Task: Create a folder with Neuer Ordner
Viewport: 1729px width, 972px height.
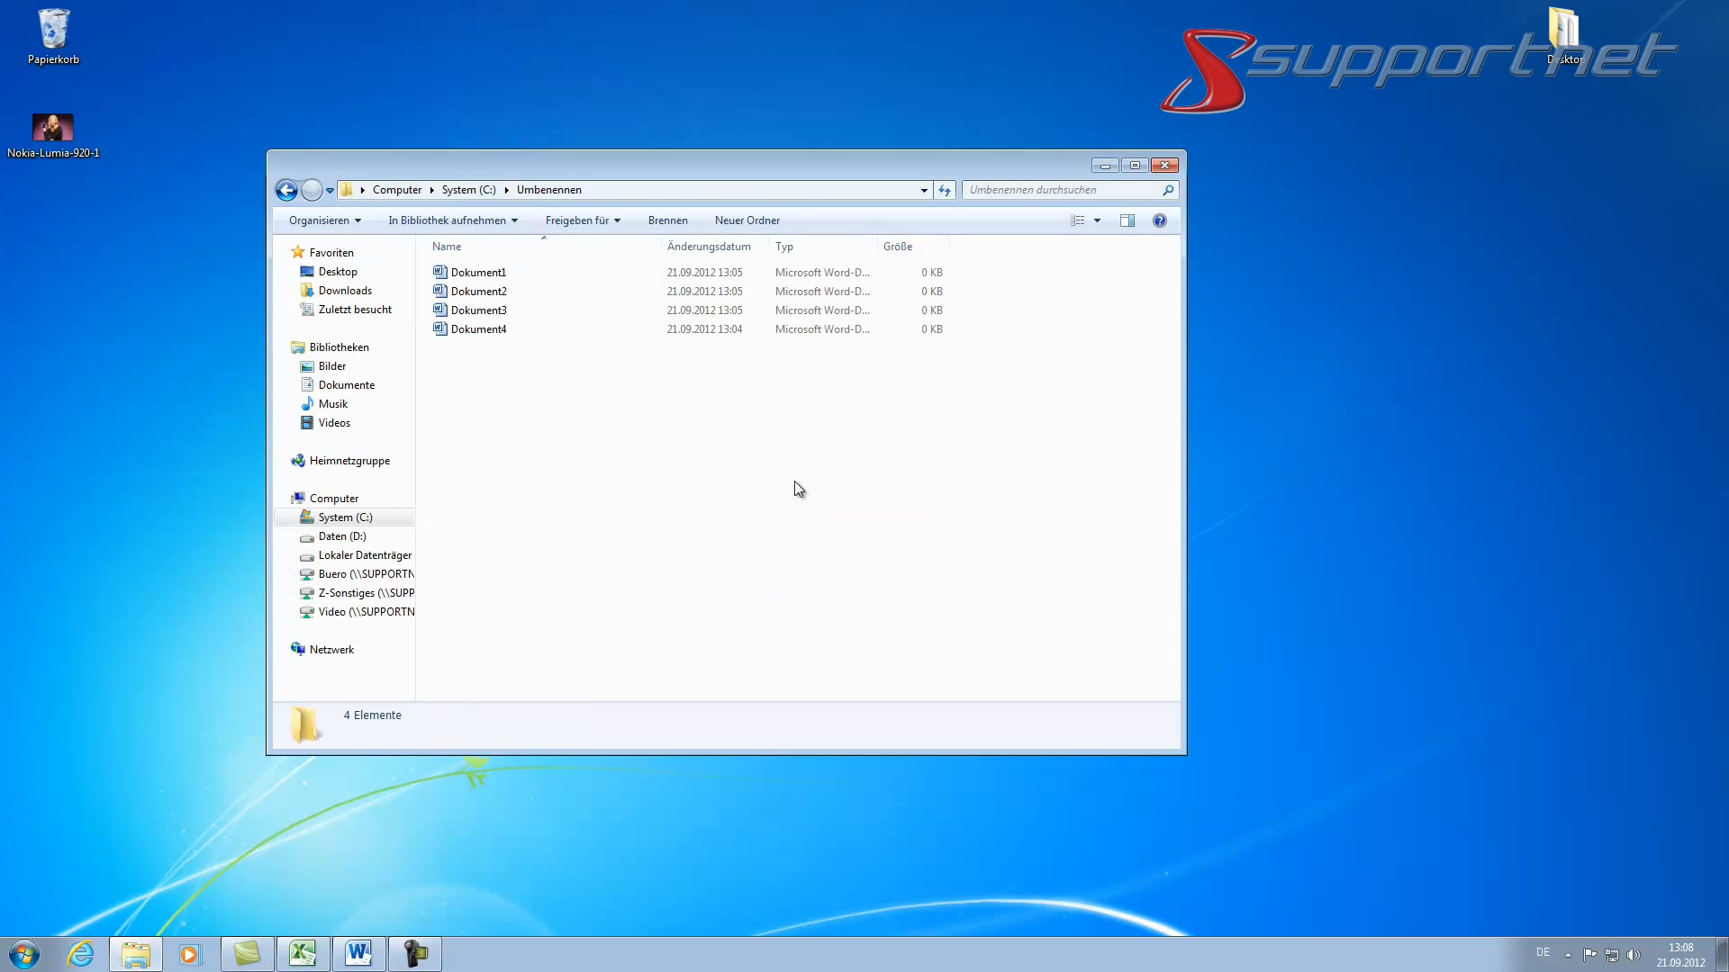Action: (x=747, y=220)
